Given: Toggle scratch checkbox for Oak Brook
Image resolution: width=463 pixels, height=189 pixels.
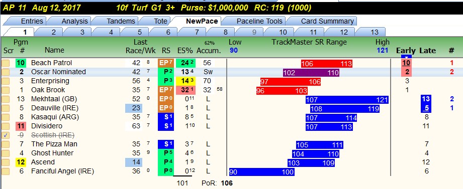Looking at the screenshot, I should click(x=6, y=90).
